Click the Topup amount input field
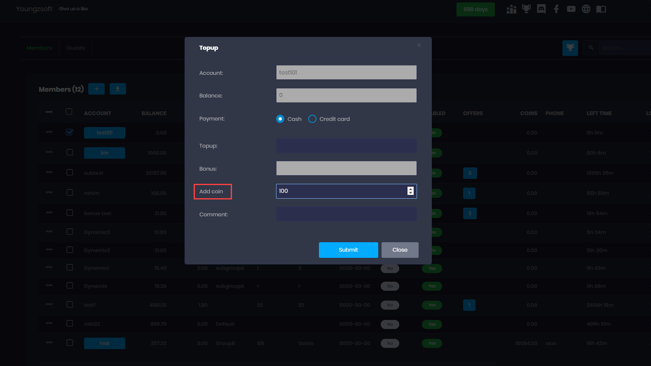The width and height of the screenshot is (651, 366). (x=346, y=146)
